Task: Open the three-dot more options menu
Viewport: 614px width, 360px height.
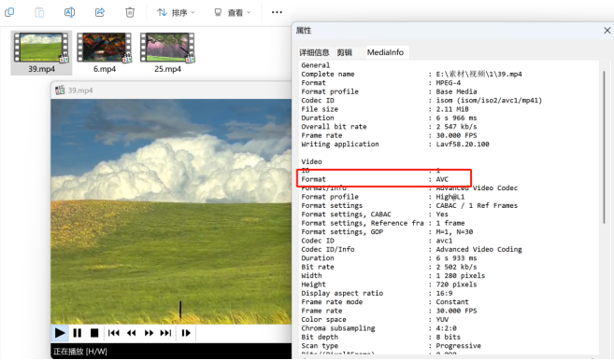Action: (x=277, y=12)
